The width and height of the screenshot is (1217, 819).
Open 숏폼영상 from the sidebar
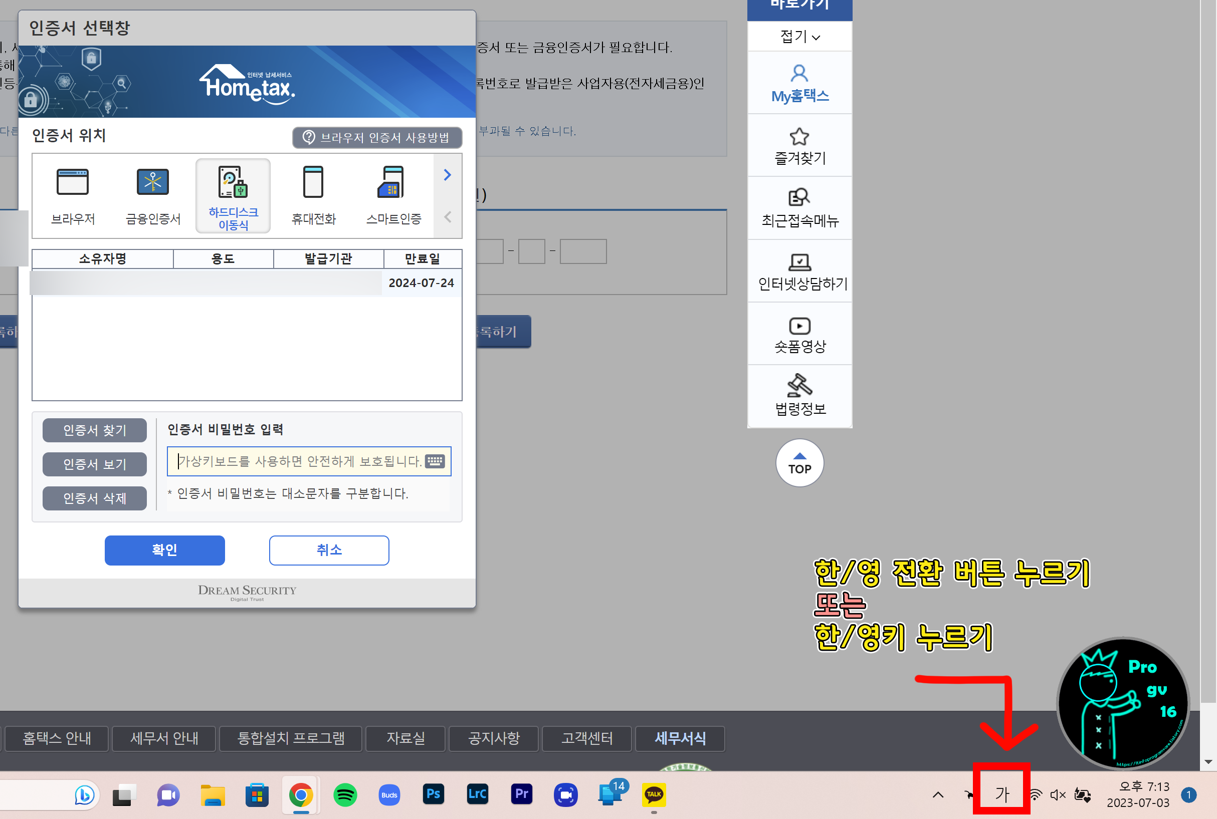(799, 333)
